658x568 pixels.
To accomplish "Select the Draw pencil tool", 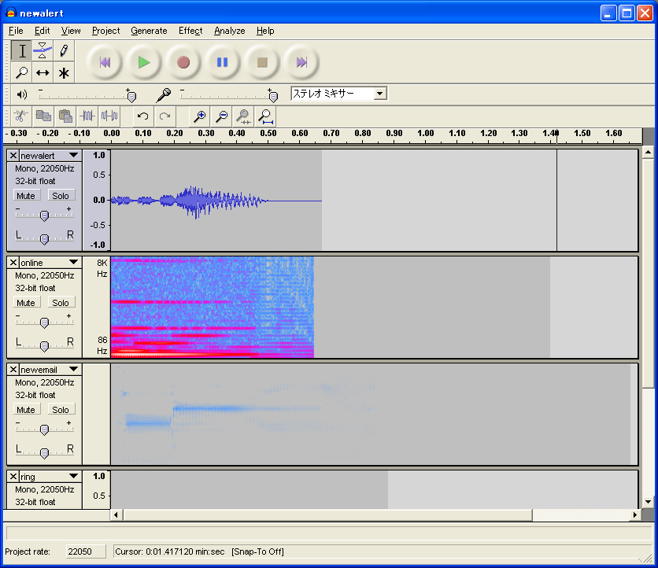I will (x=64, y=51).
